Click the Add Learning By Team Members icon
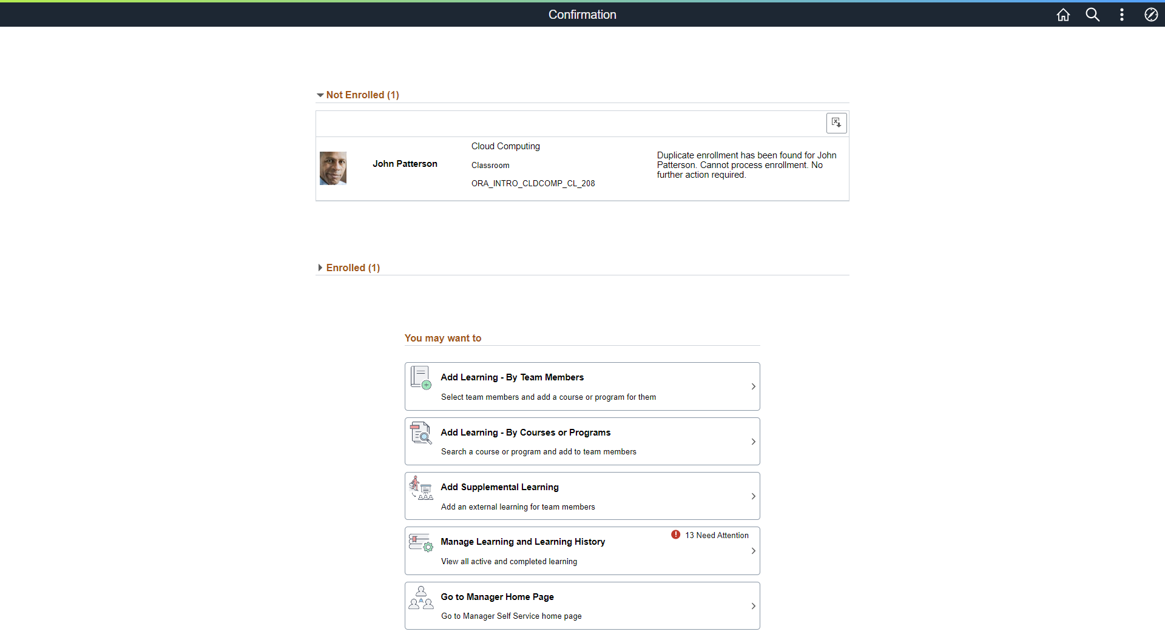The height and width of the screenshot is (640, 1165). point(421,377)
